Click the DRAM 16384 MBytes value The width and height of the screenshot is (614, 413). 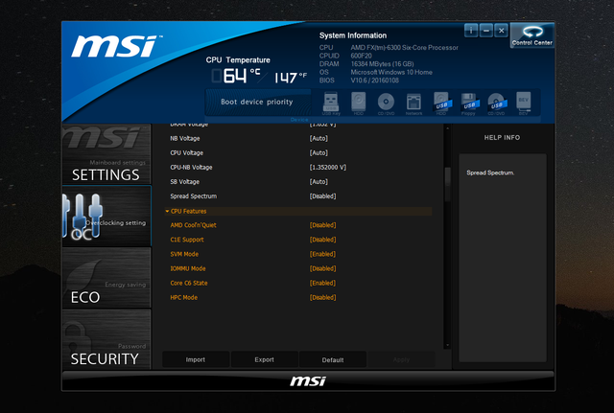[x=382, y=64]
